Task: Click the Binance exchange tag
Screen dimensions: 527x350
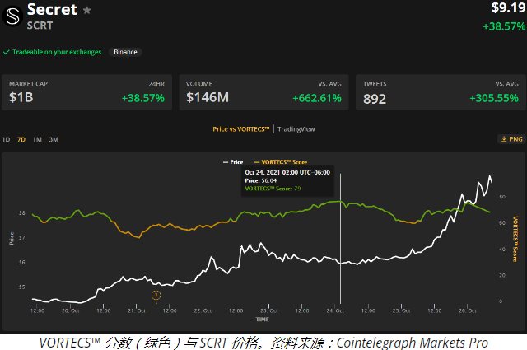Action: click(x=125, y=52)
